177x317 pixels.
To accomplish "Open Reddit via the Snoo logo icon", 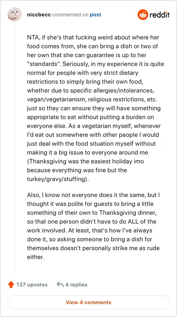I will coord(143,15).
